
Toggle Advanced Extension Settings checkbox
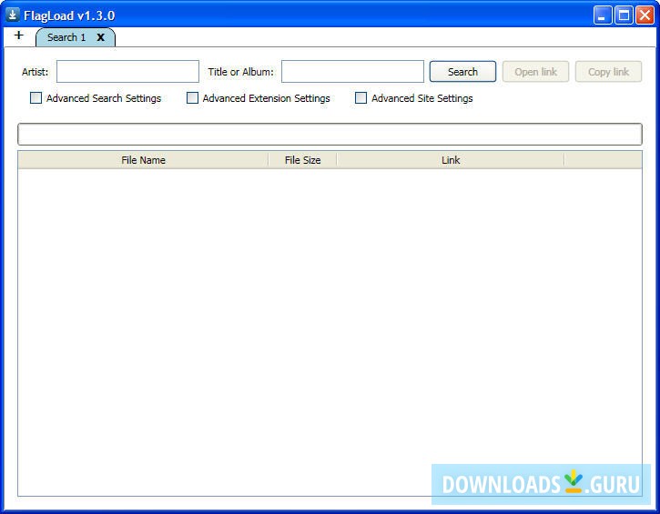coord(192,98)
